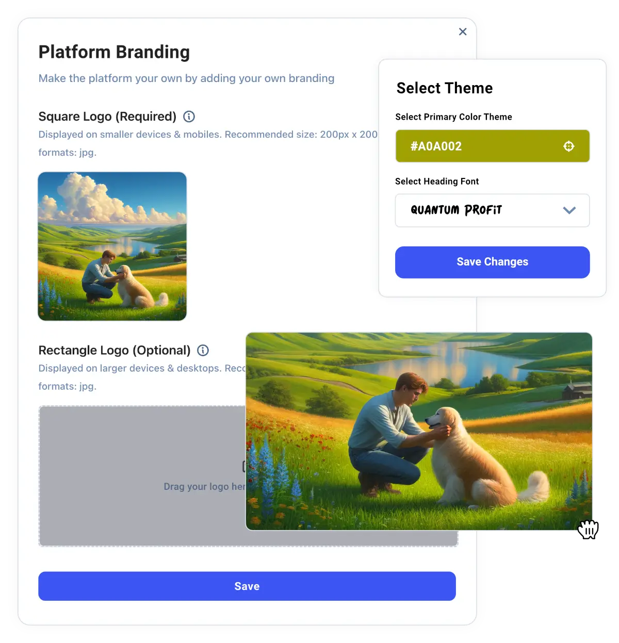Click the dragged rectangle landscape image
619x643 pixels.
coord(419,431)
